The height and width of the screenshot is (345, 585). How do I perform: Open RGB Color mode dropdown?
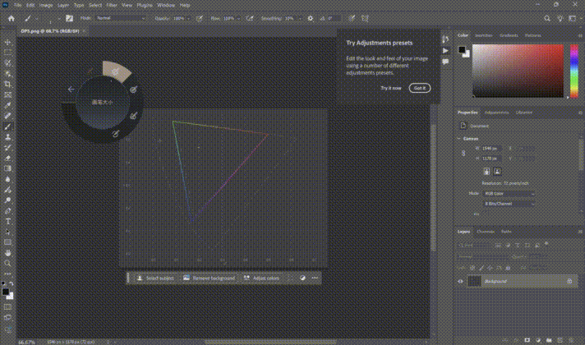coord(509,194)
